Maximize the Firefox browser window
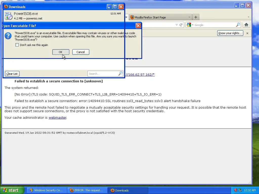This screenshot has height=194, width=259. 242,5
